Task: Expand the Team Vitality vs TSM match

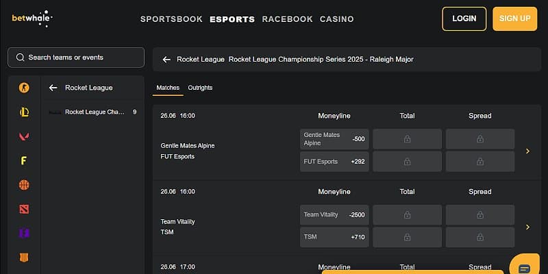Action: point(527,227)
